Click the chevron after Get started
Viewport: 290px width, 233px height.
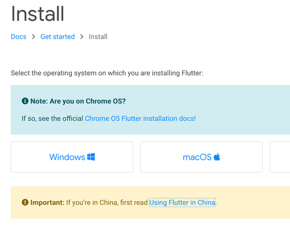point(82,36)
